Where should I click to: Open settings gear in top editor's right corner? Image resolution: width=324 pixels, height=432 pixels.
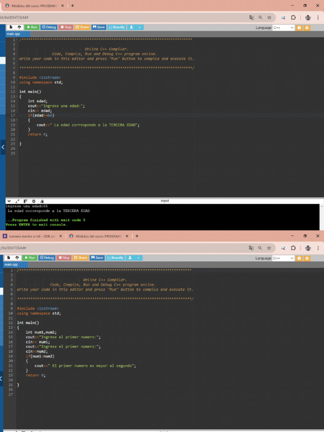307,27
